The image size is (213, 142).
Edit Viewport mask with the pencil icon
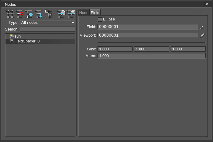[x=202, y=35]
